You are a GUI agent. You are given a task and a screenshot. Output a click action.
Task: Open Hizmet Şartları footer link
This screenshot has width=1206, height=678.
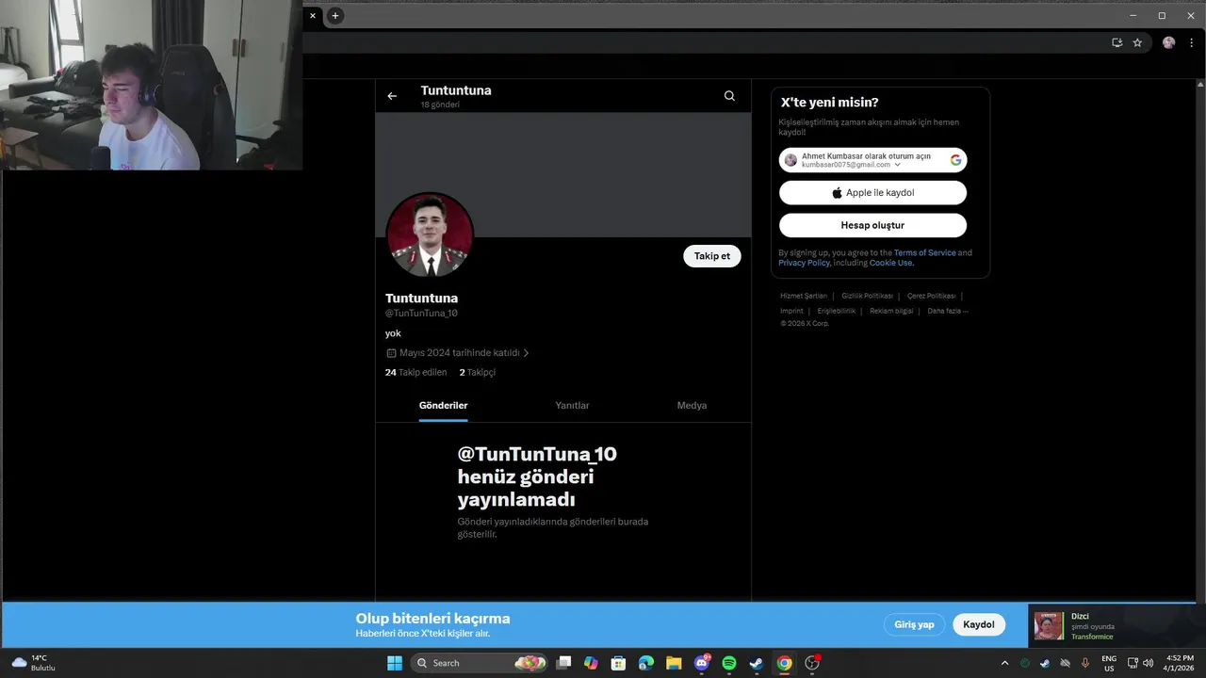point(804,297)
